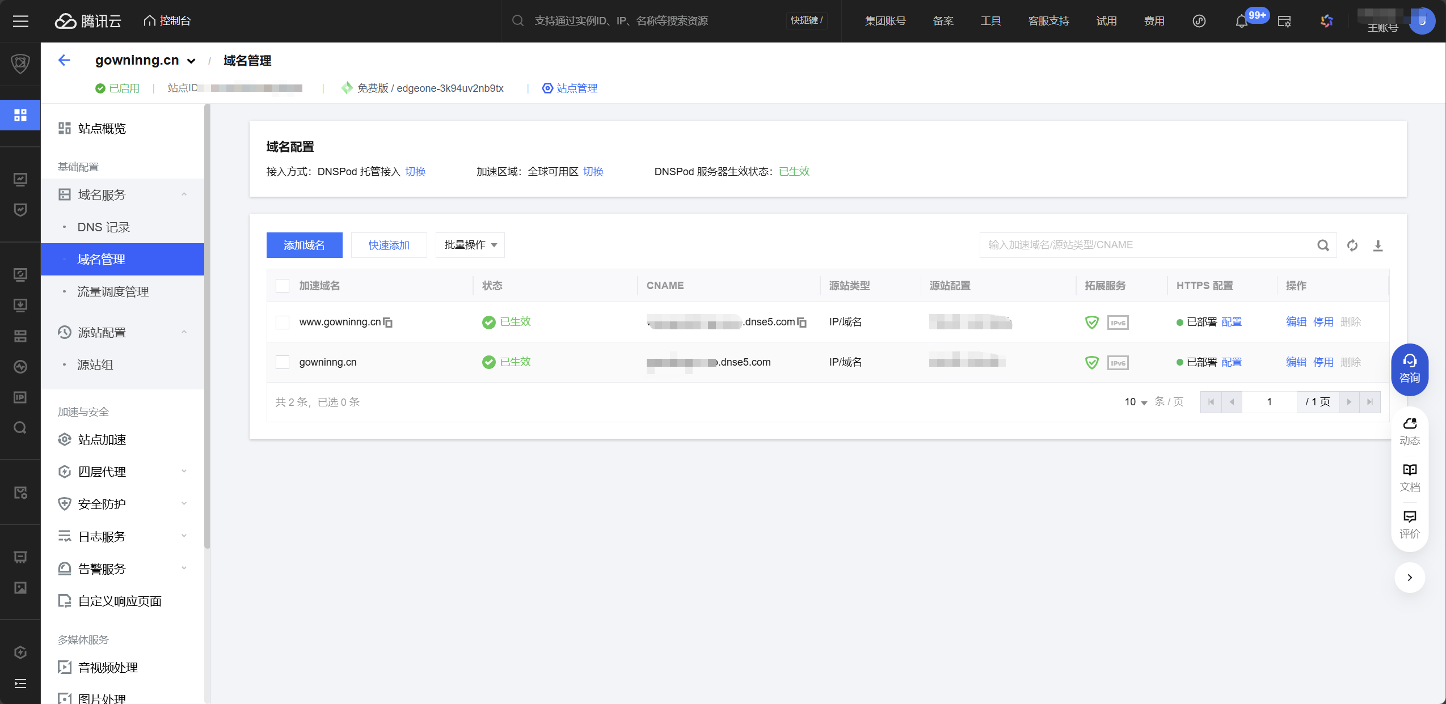Click 编辑 link for gowninng.cn row
The width and height of the screenshot is (1446, 704).
click(x=1296, y=362)
